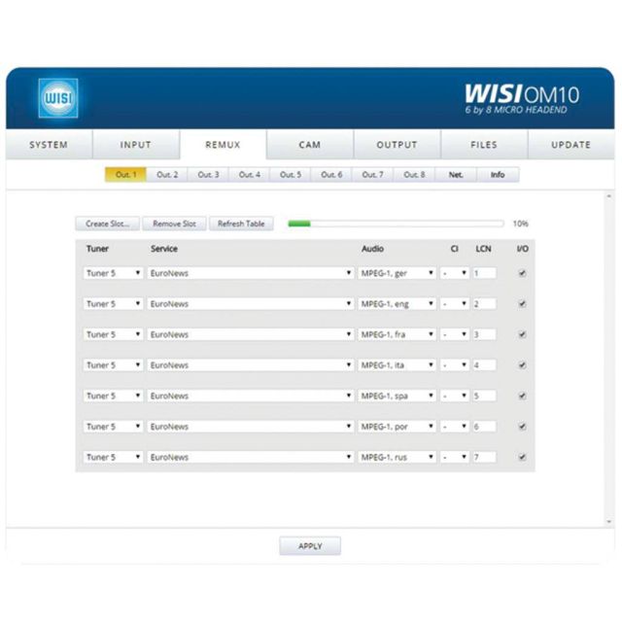Open Audio dropdown showing MPEG-1, rus
This screenshot has height=622, width=622.
(x=397, y=457)
